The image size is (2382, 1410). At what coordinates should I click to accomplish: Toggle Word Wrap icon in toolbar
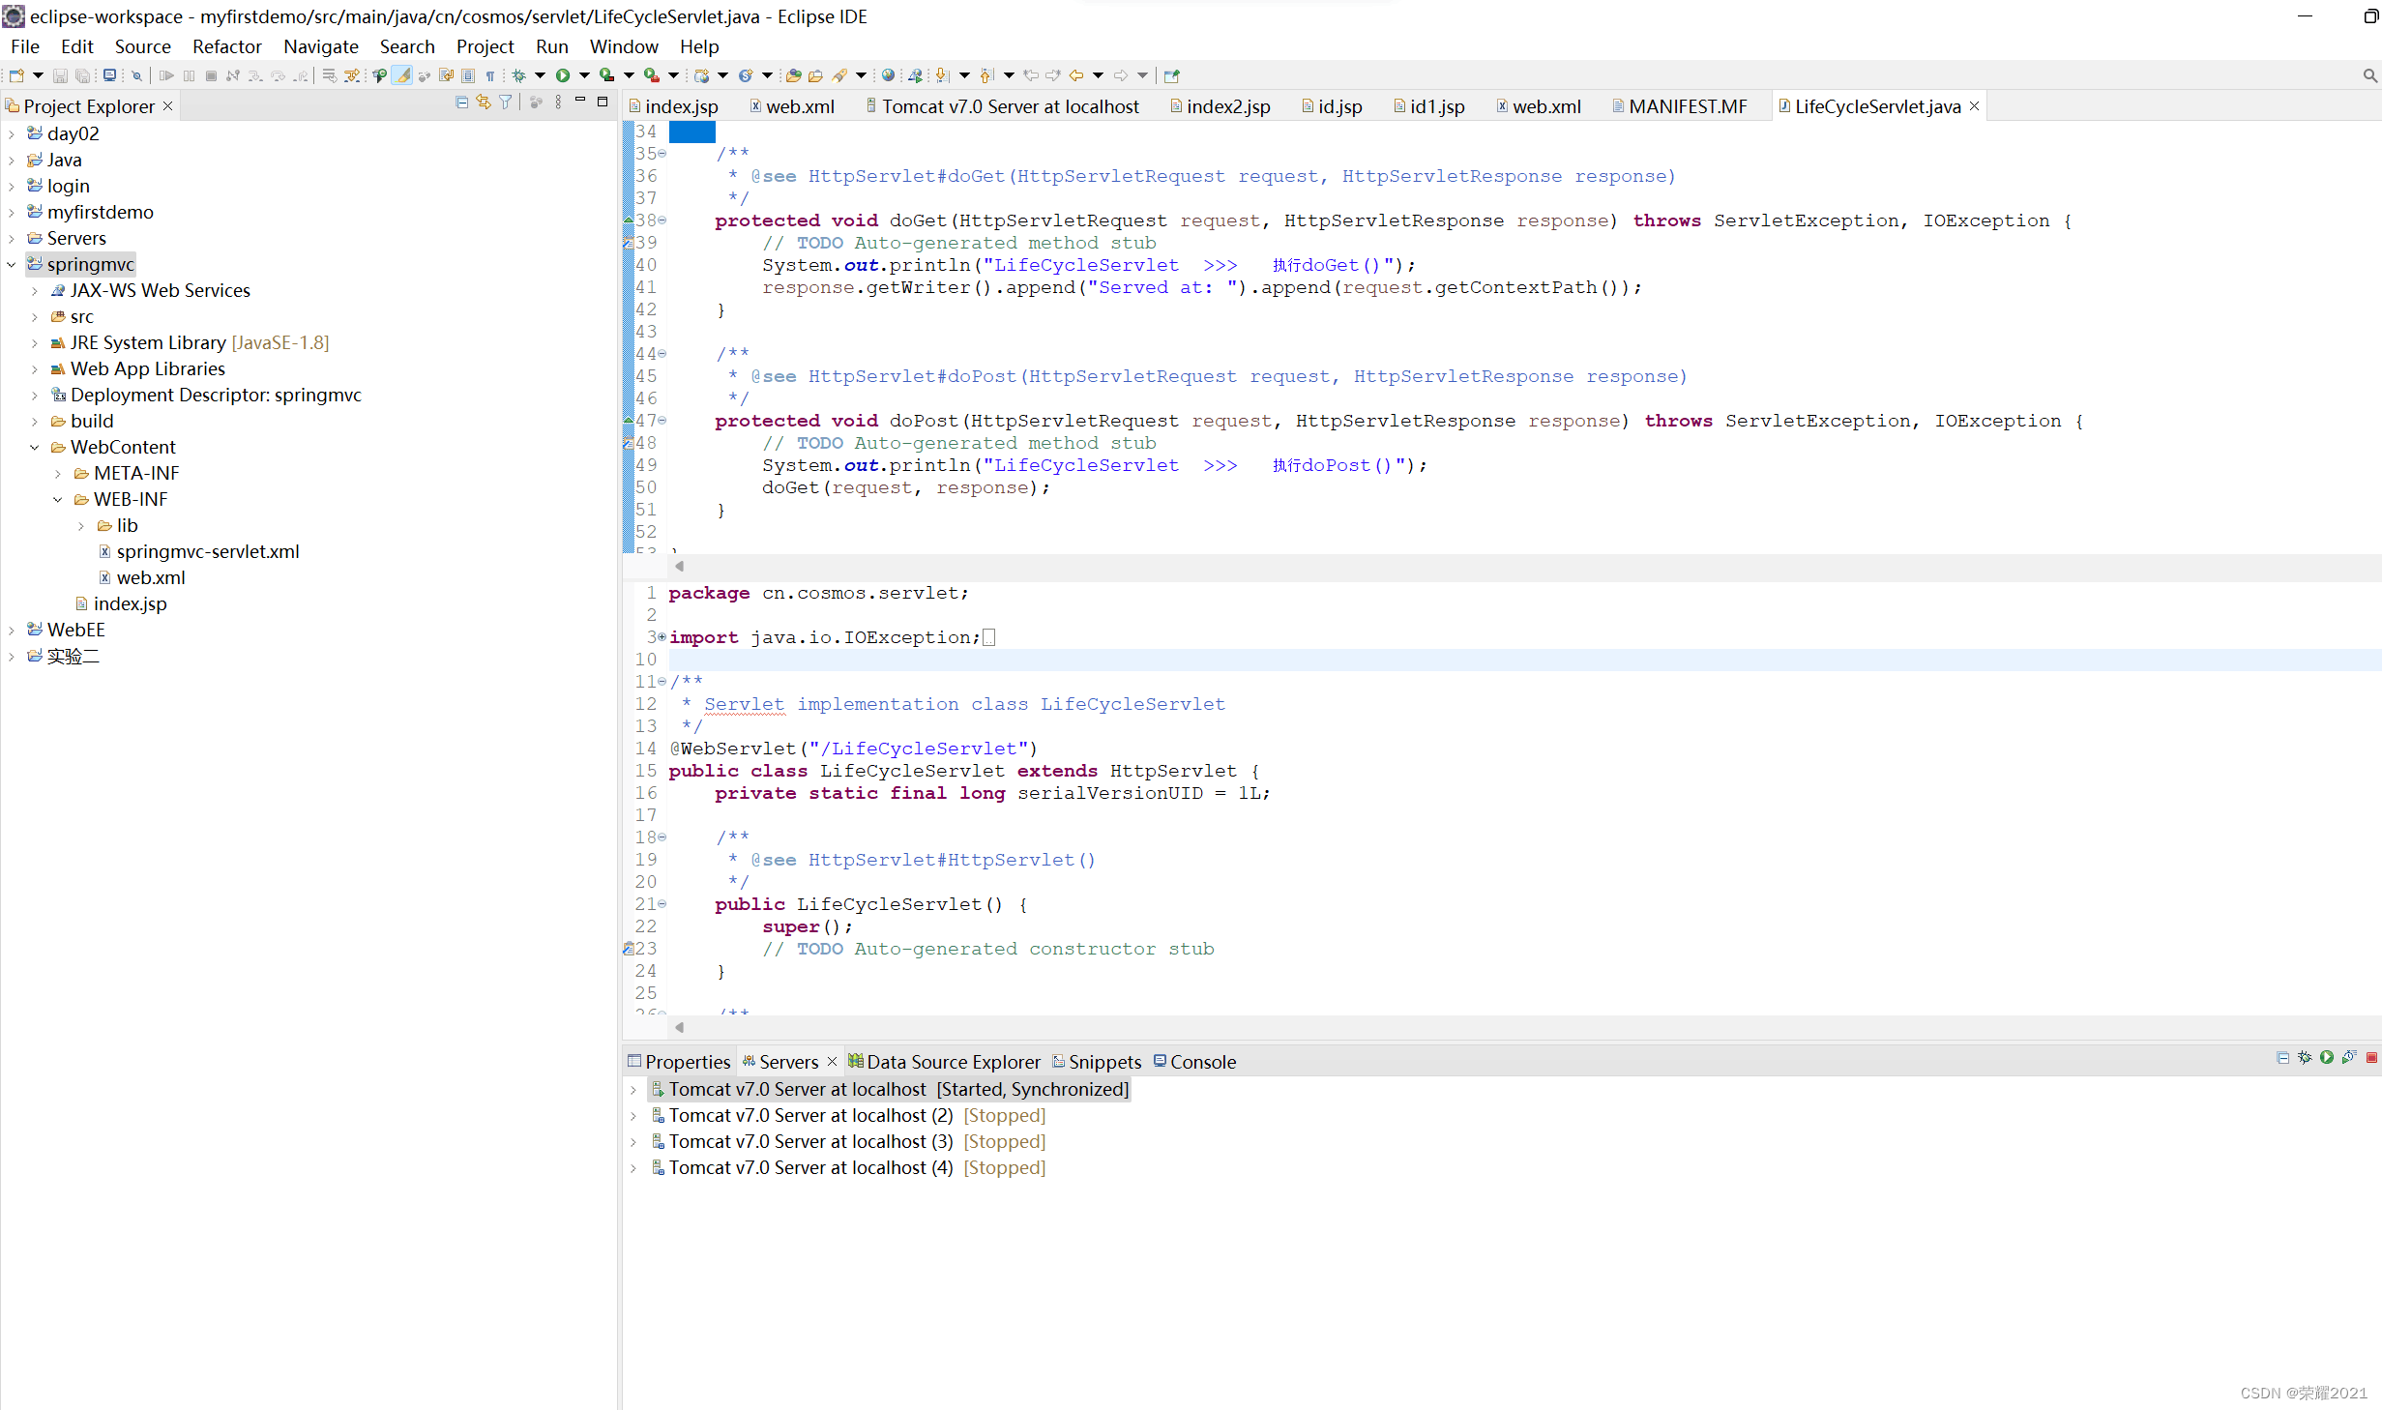coord(446,75)
